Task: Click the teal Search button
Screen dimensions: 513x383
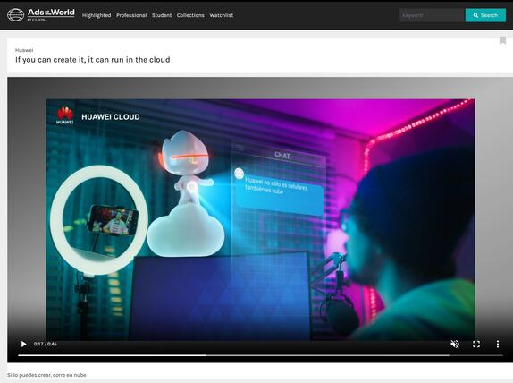Action: pyautogui.click(x=485, y=15)
